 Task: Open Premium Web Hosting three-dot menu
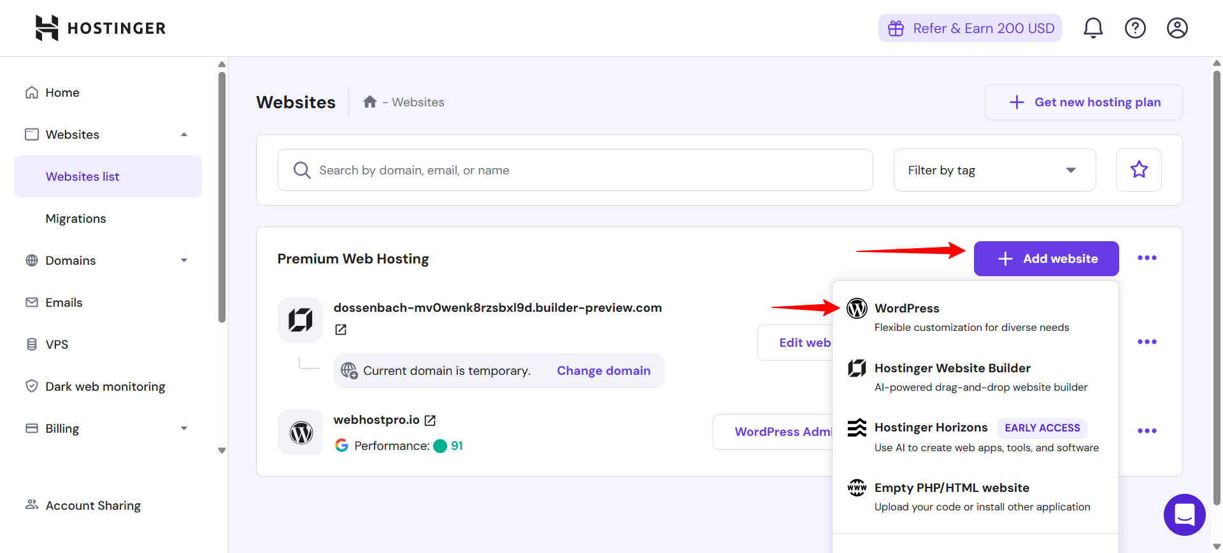click(x=1147, y=258)
